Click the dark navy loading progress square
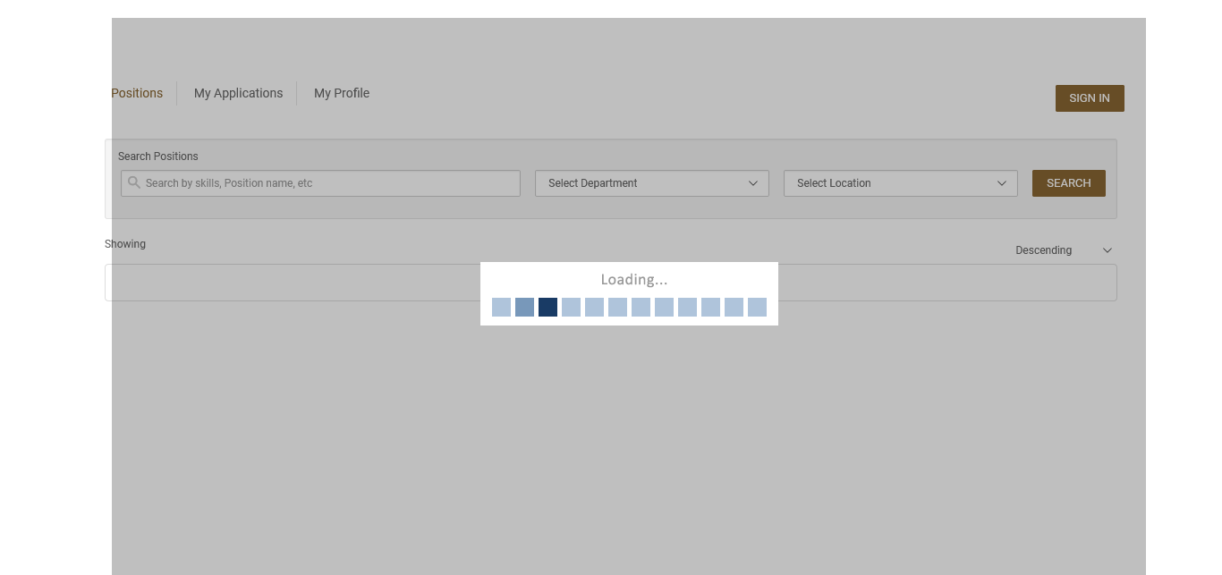Viewport: 1222px width, 575px height. click(547, 308)
